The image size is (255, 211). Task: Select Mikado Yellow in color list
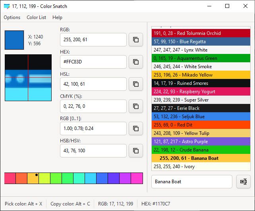coord(201,75)
